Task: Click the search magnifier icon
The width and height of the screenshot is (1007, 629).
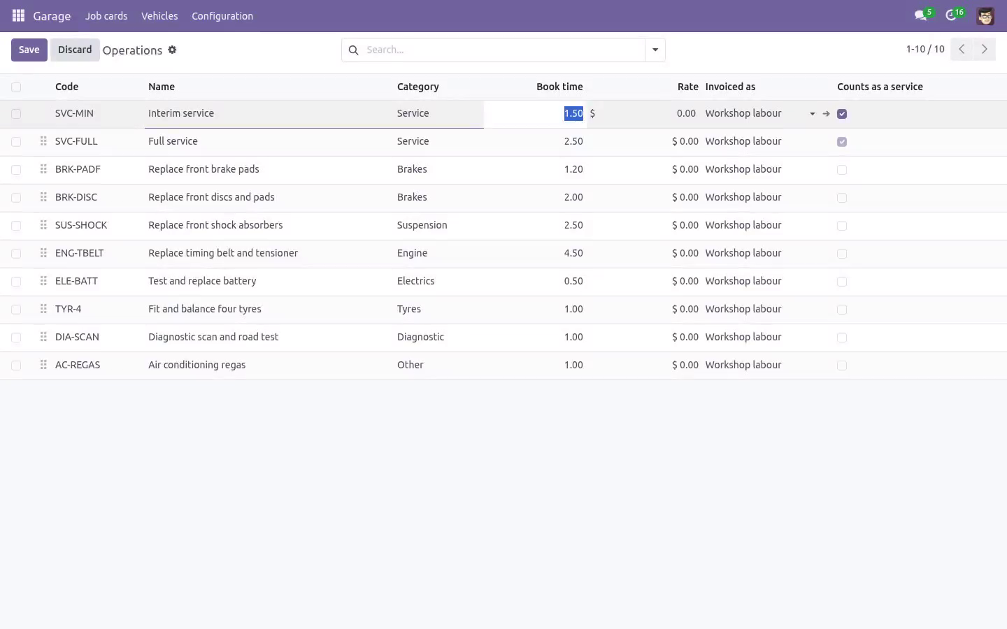Action: [353, 50]
